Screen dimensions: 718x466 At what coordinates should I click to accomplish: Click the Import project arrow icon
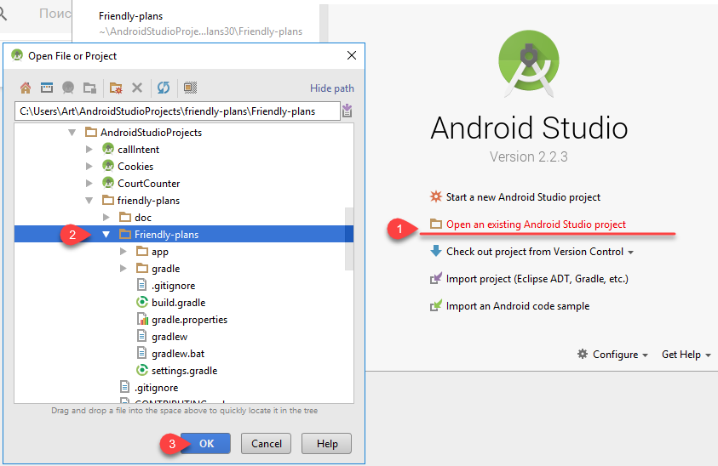(435, 278)
